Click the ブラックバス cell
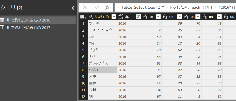Screen dimensions: 236x101 click(102, 63)
